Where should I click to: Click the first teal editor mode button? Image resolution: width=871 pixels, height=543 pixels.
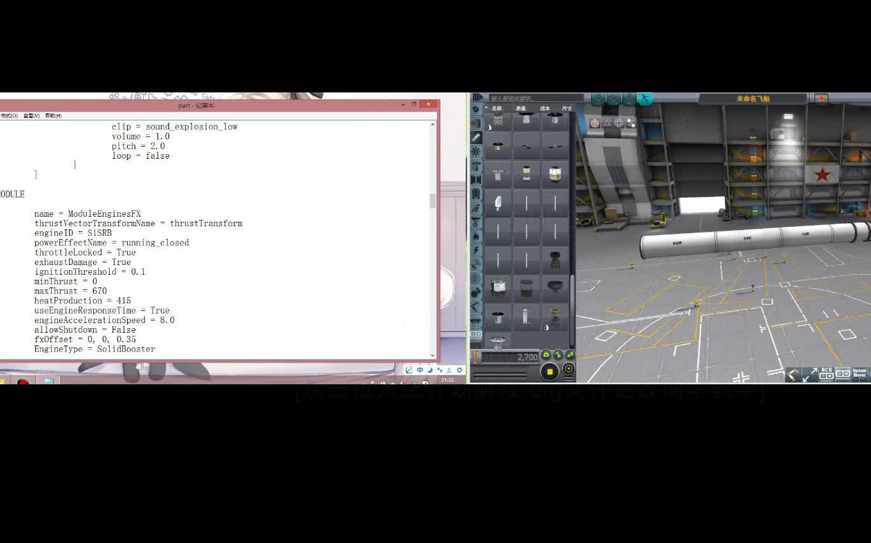click(599, 98)
